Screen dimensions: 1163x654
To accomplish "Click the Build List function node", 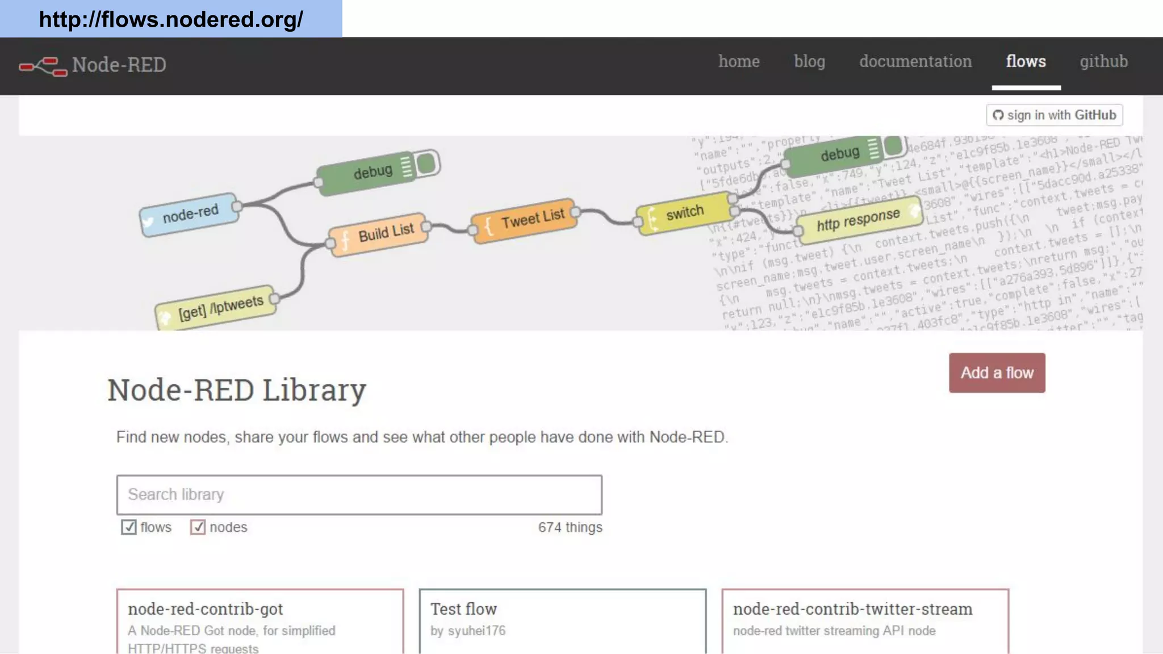I will (378, 234).
